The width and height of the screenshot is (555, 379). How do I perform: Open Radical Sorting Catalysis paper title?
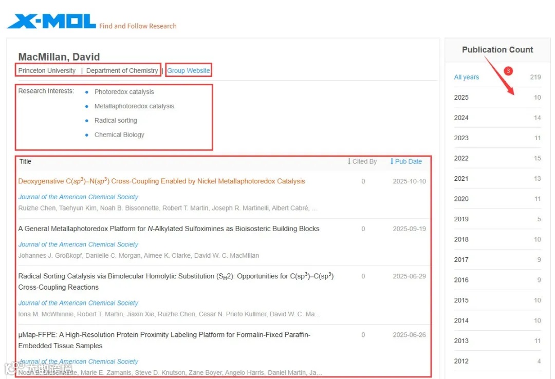pyautogui.click(x=176, y=281)
